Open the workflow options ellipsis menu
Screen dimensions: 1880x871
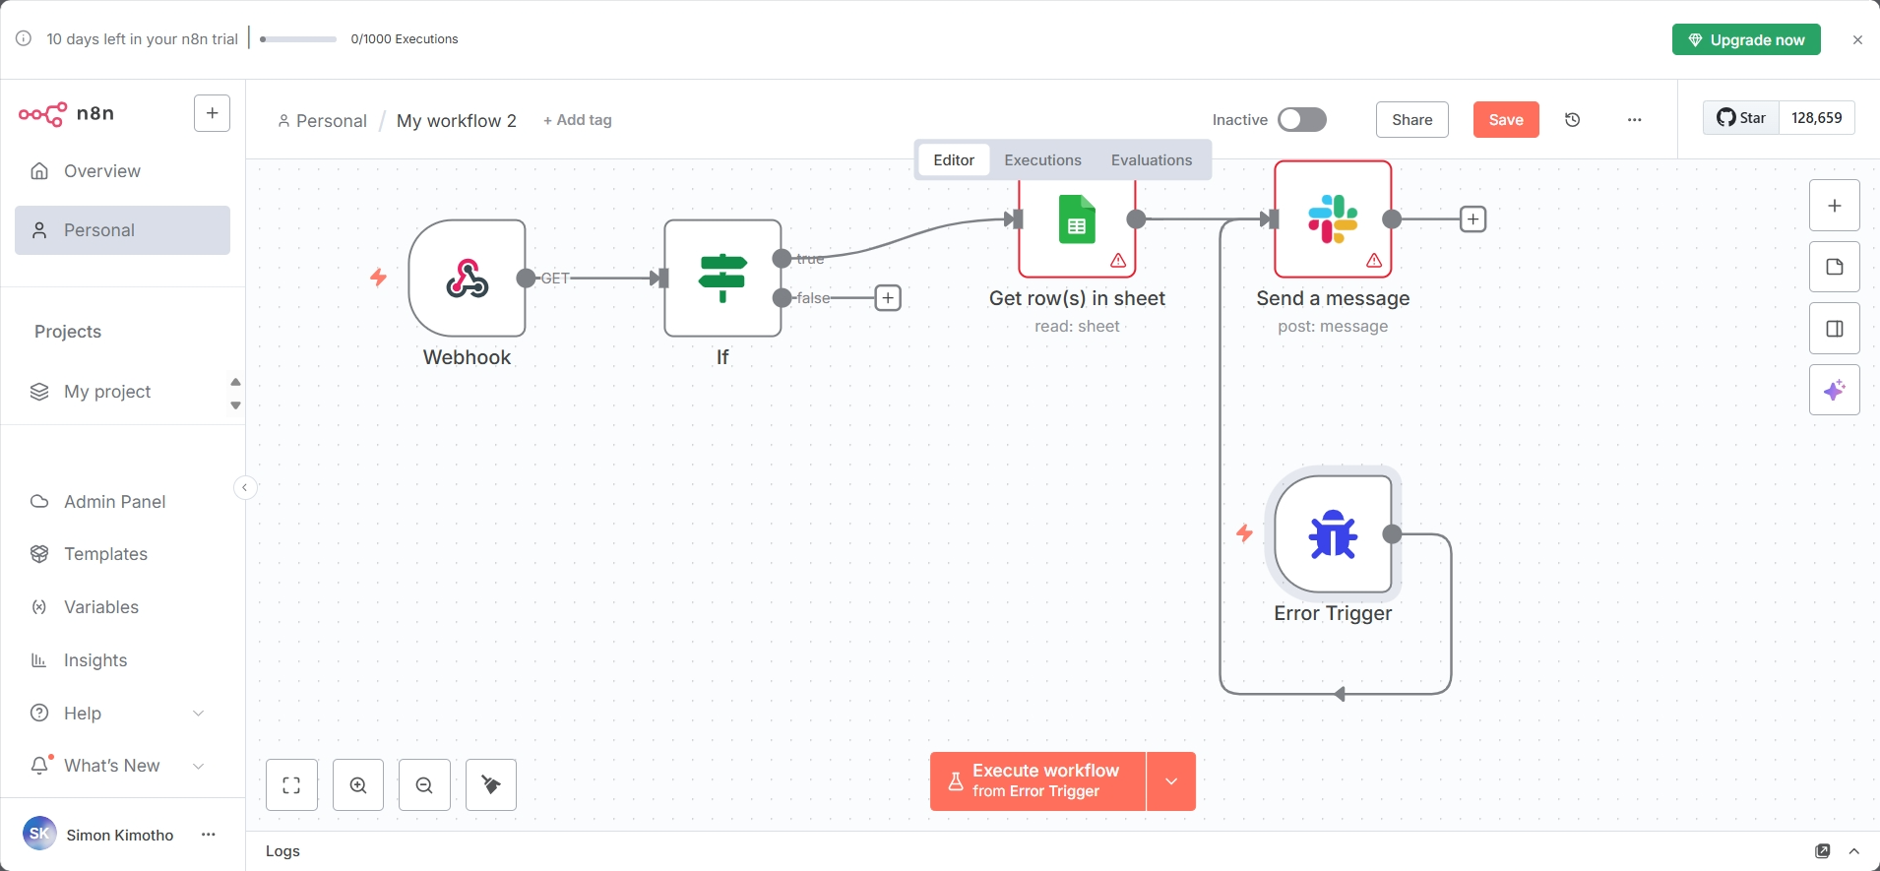(x=1635, y=120)
